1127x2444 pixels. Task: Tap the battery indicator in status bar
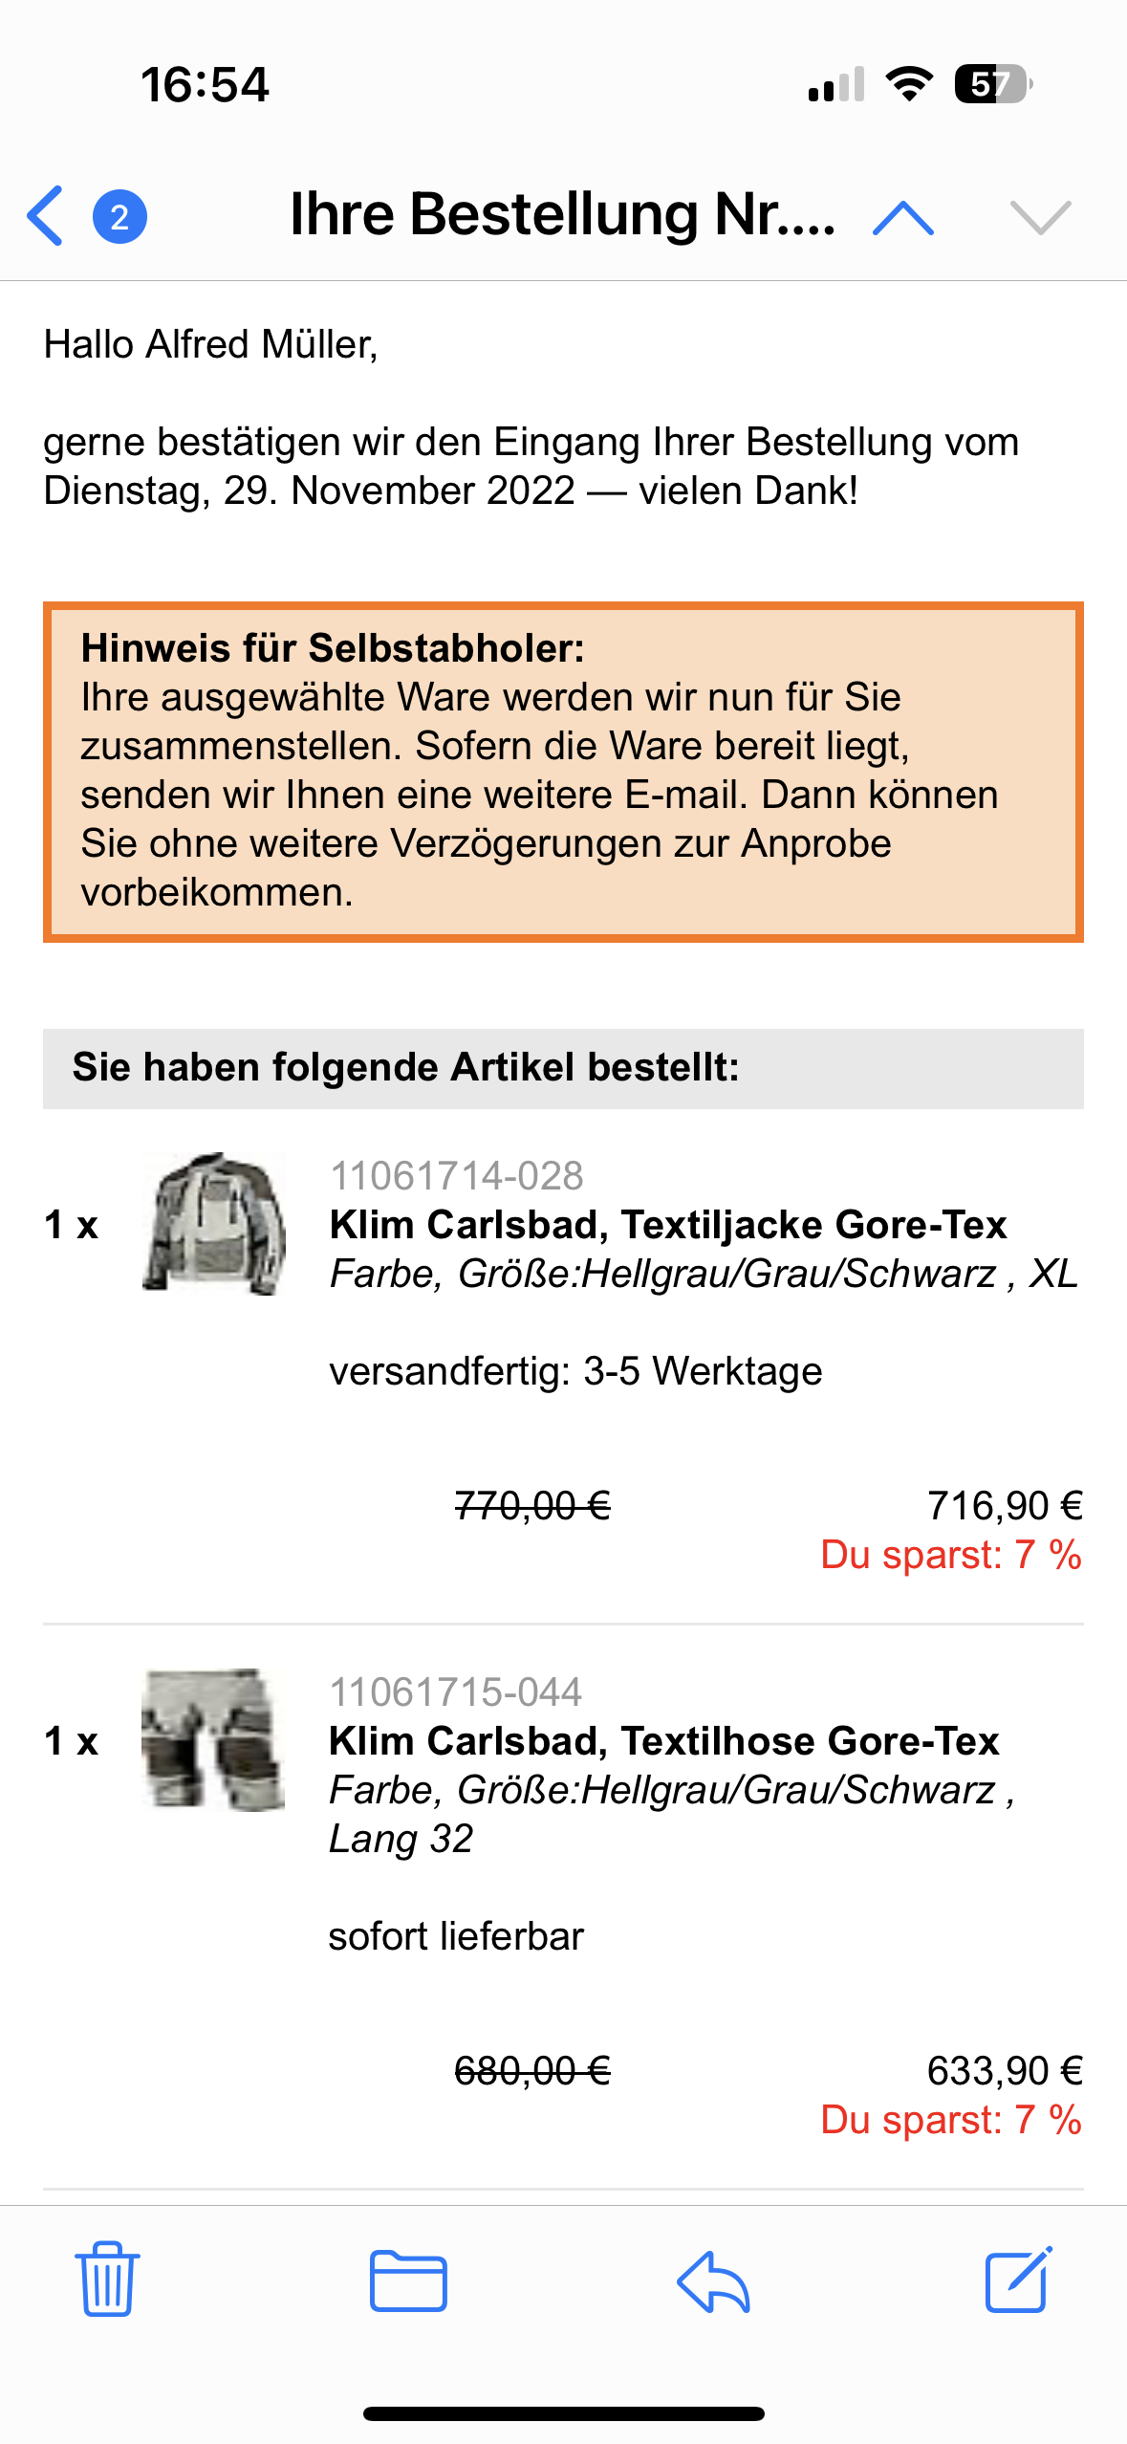coord(993,84)
